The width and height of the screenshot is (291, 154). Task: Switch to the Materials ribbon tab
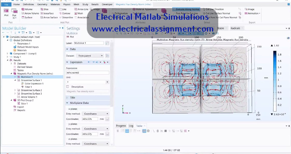pos(55,4)
